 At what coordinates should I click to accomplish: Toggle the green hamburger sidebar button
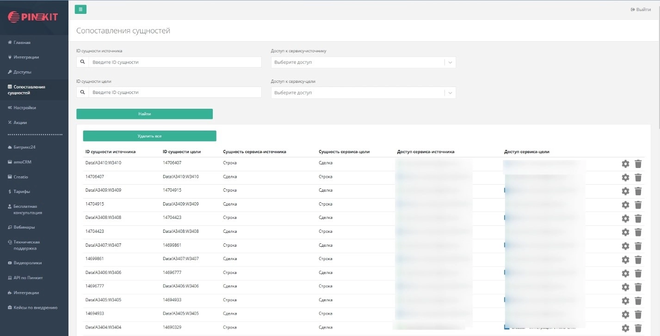click(80, 9)
